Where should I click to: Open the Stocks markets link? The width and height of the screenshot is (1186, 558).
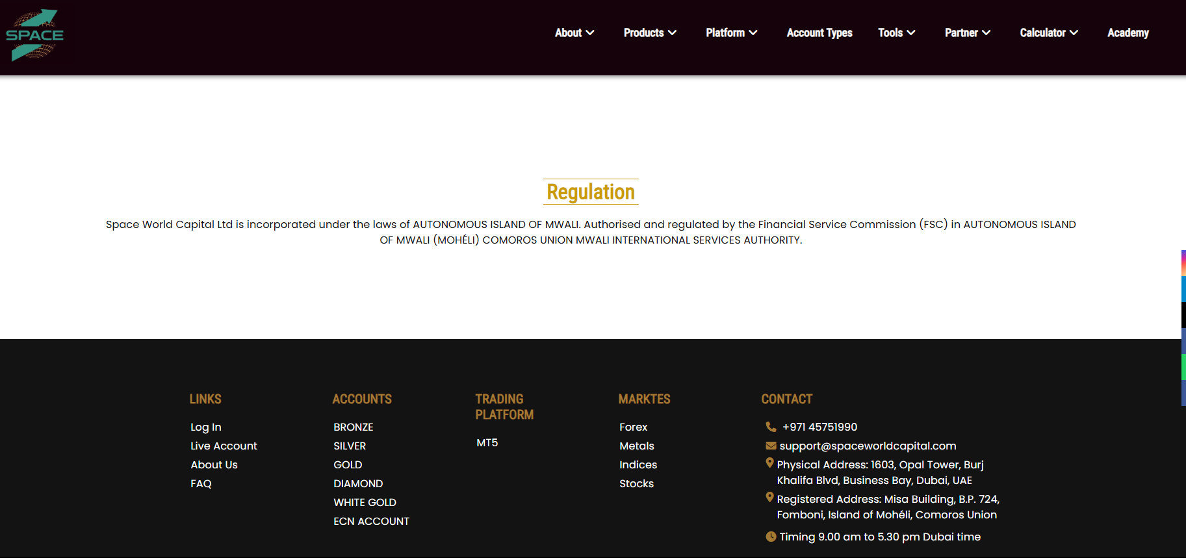click(636, 483)
